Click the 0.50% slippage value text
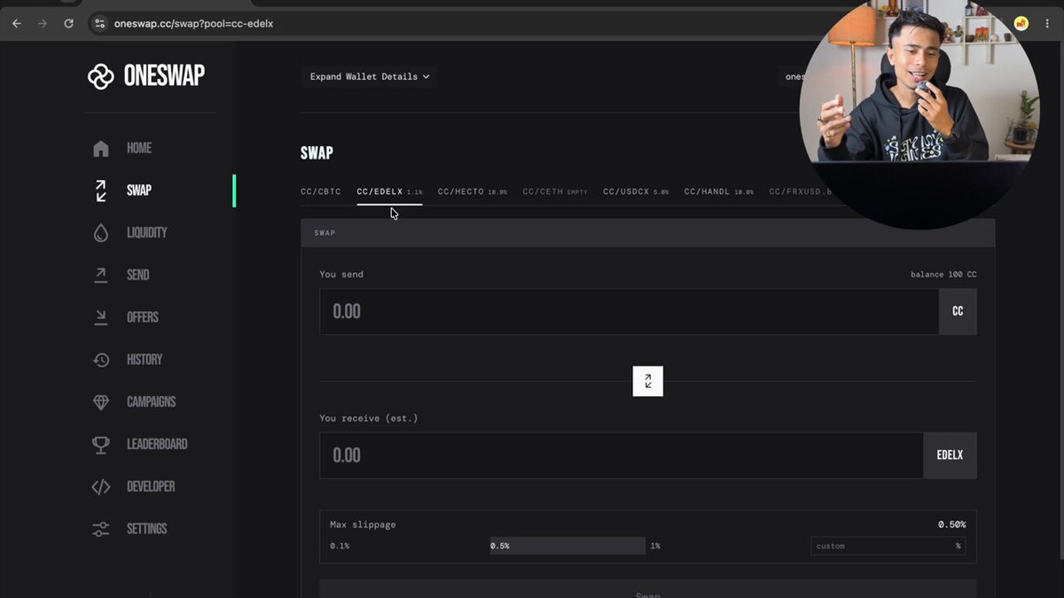1064x598 pixels. pyautogui.click(x=952, y=524)
